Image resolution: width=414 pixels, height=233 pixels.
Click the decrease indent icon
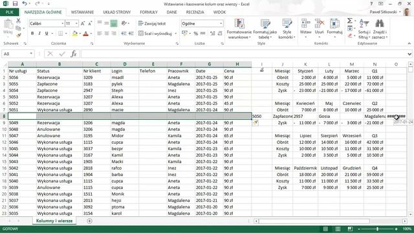[124, 34]
